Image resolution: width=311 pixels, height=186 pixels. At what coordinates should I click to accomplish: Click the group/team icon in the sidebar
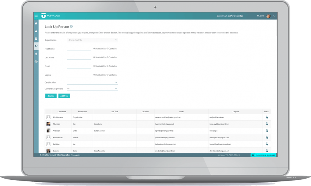pos(36,61)
